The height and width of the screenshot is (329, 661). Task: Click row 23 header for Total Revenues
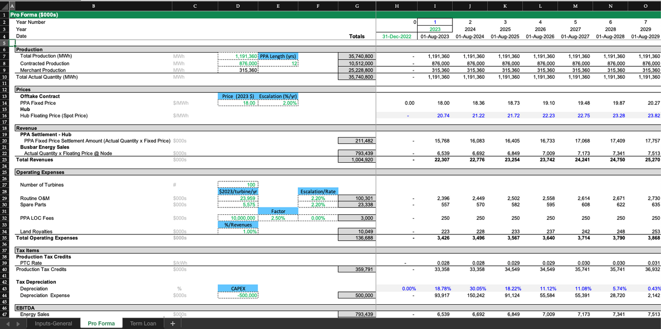pyautogui.click(x=4, y=160)
